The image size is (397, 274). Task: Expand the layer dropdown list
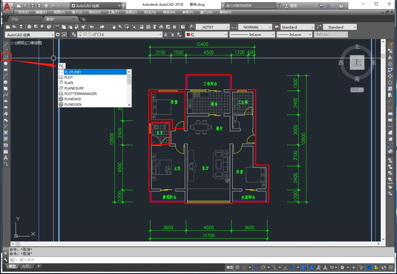160,34
